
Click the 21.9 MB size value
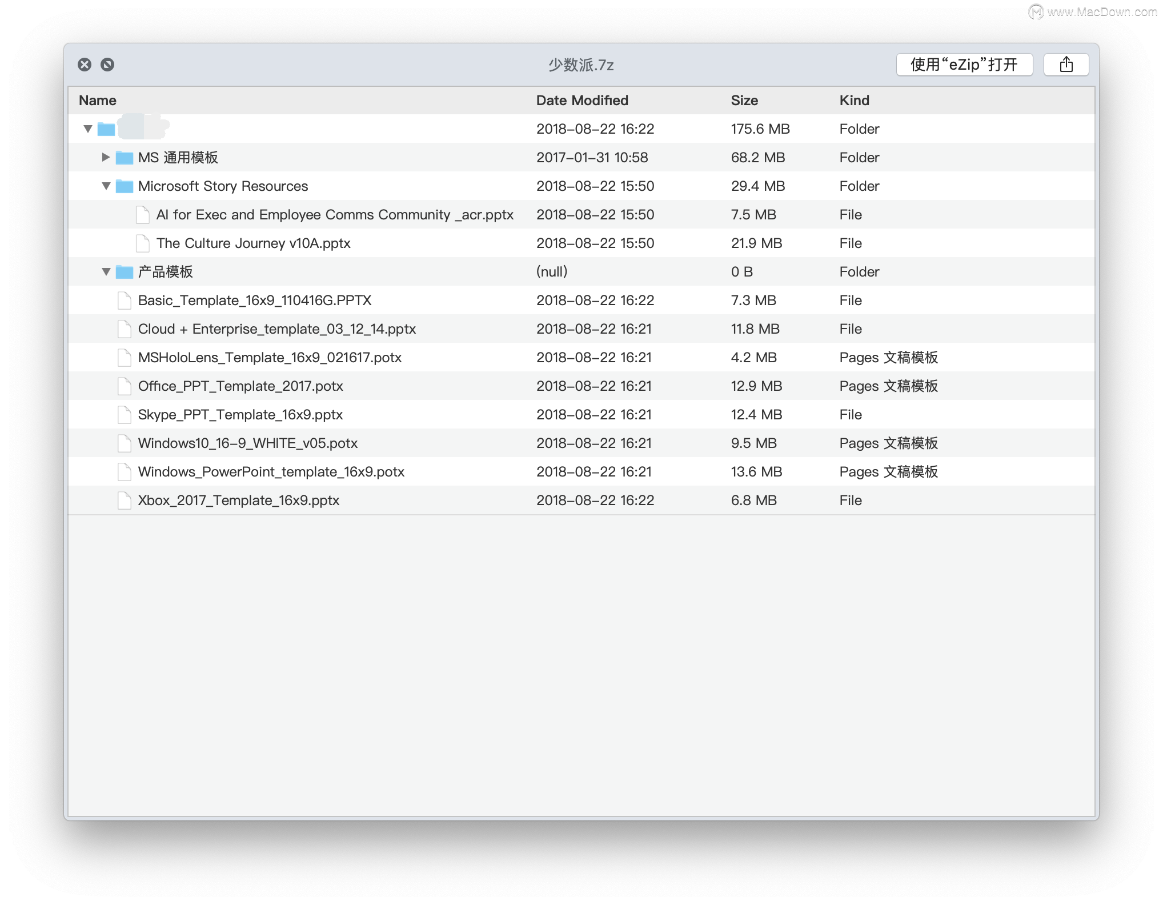pyautogui.click(x=756, y=243)
